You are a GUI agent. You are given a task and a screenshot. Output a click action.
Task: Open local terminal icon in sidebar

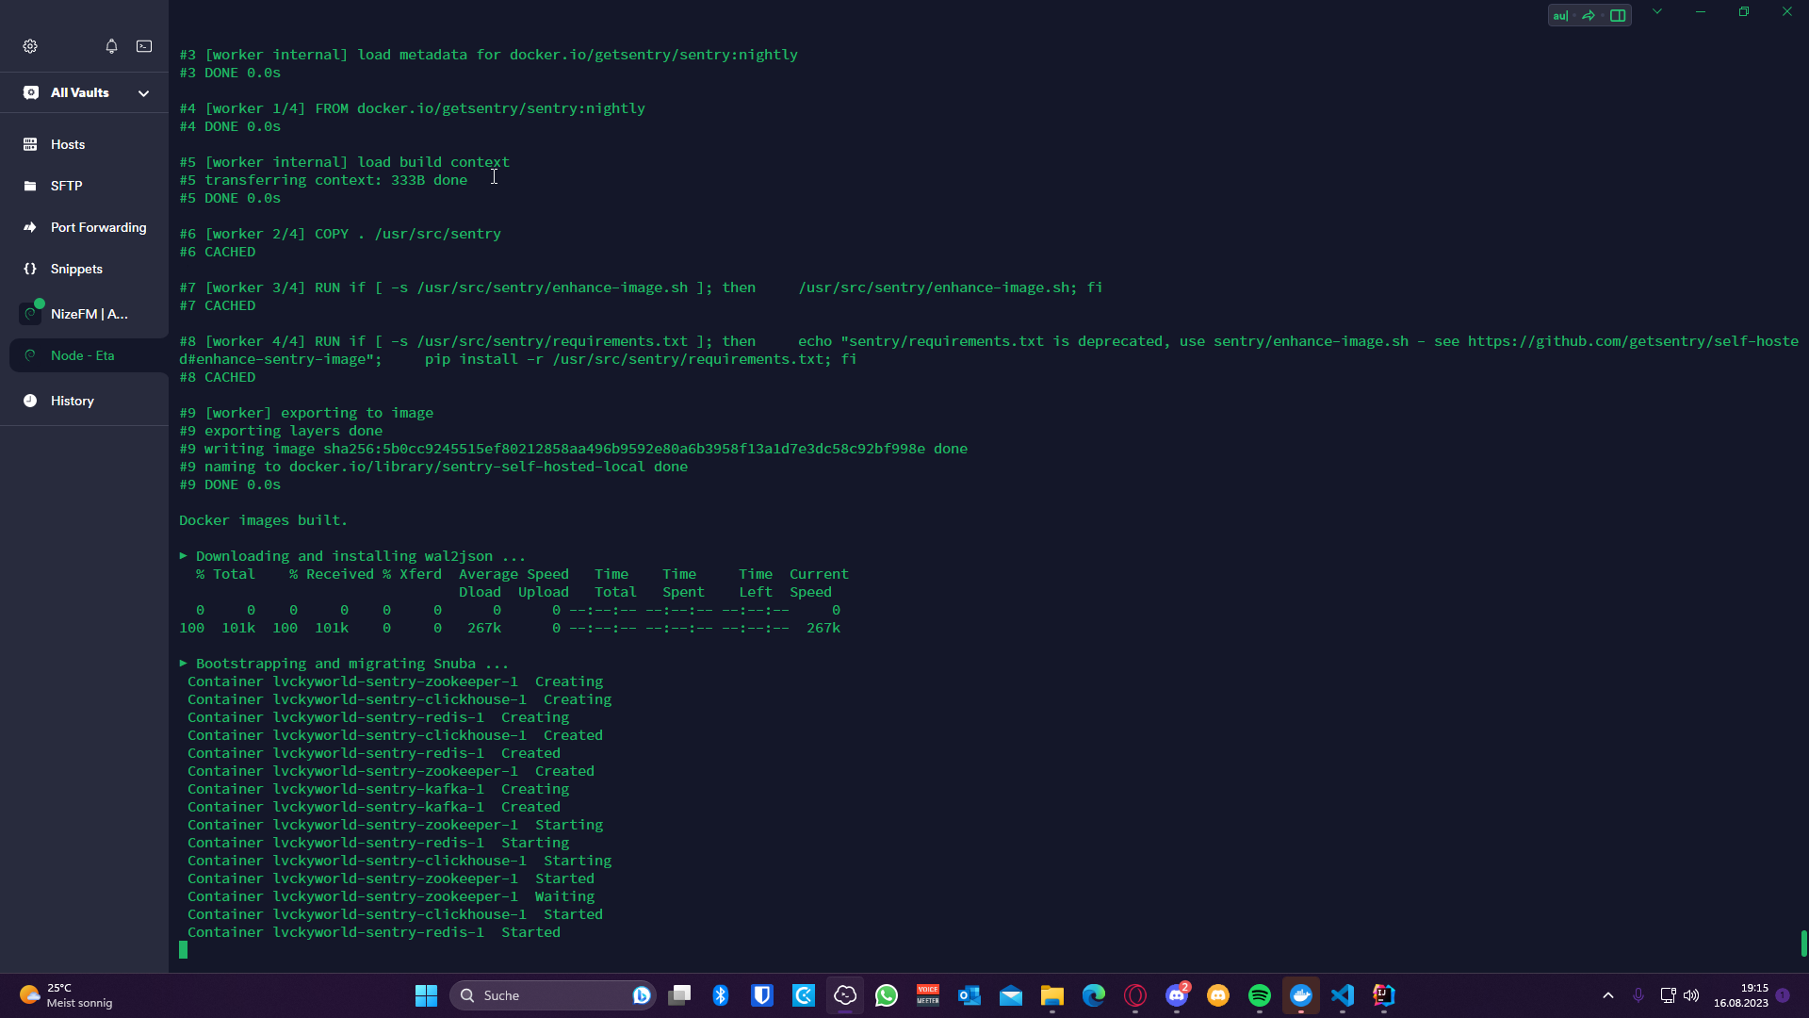coord(144,46)
